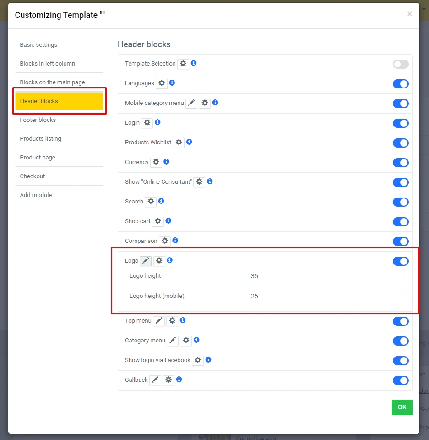Screen dimensions: 429x440
Task: Click the gear icon next to Search
Action: tap(151, 202)
